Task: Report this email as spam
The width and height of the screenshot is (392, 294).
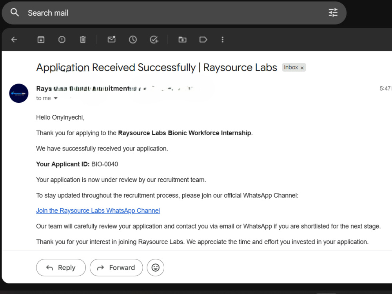Action: coord(62,40)
